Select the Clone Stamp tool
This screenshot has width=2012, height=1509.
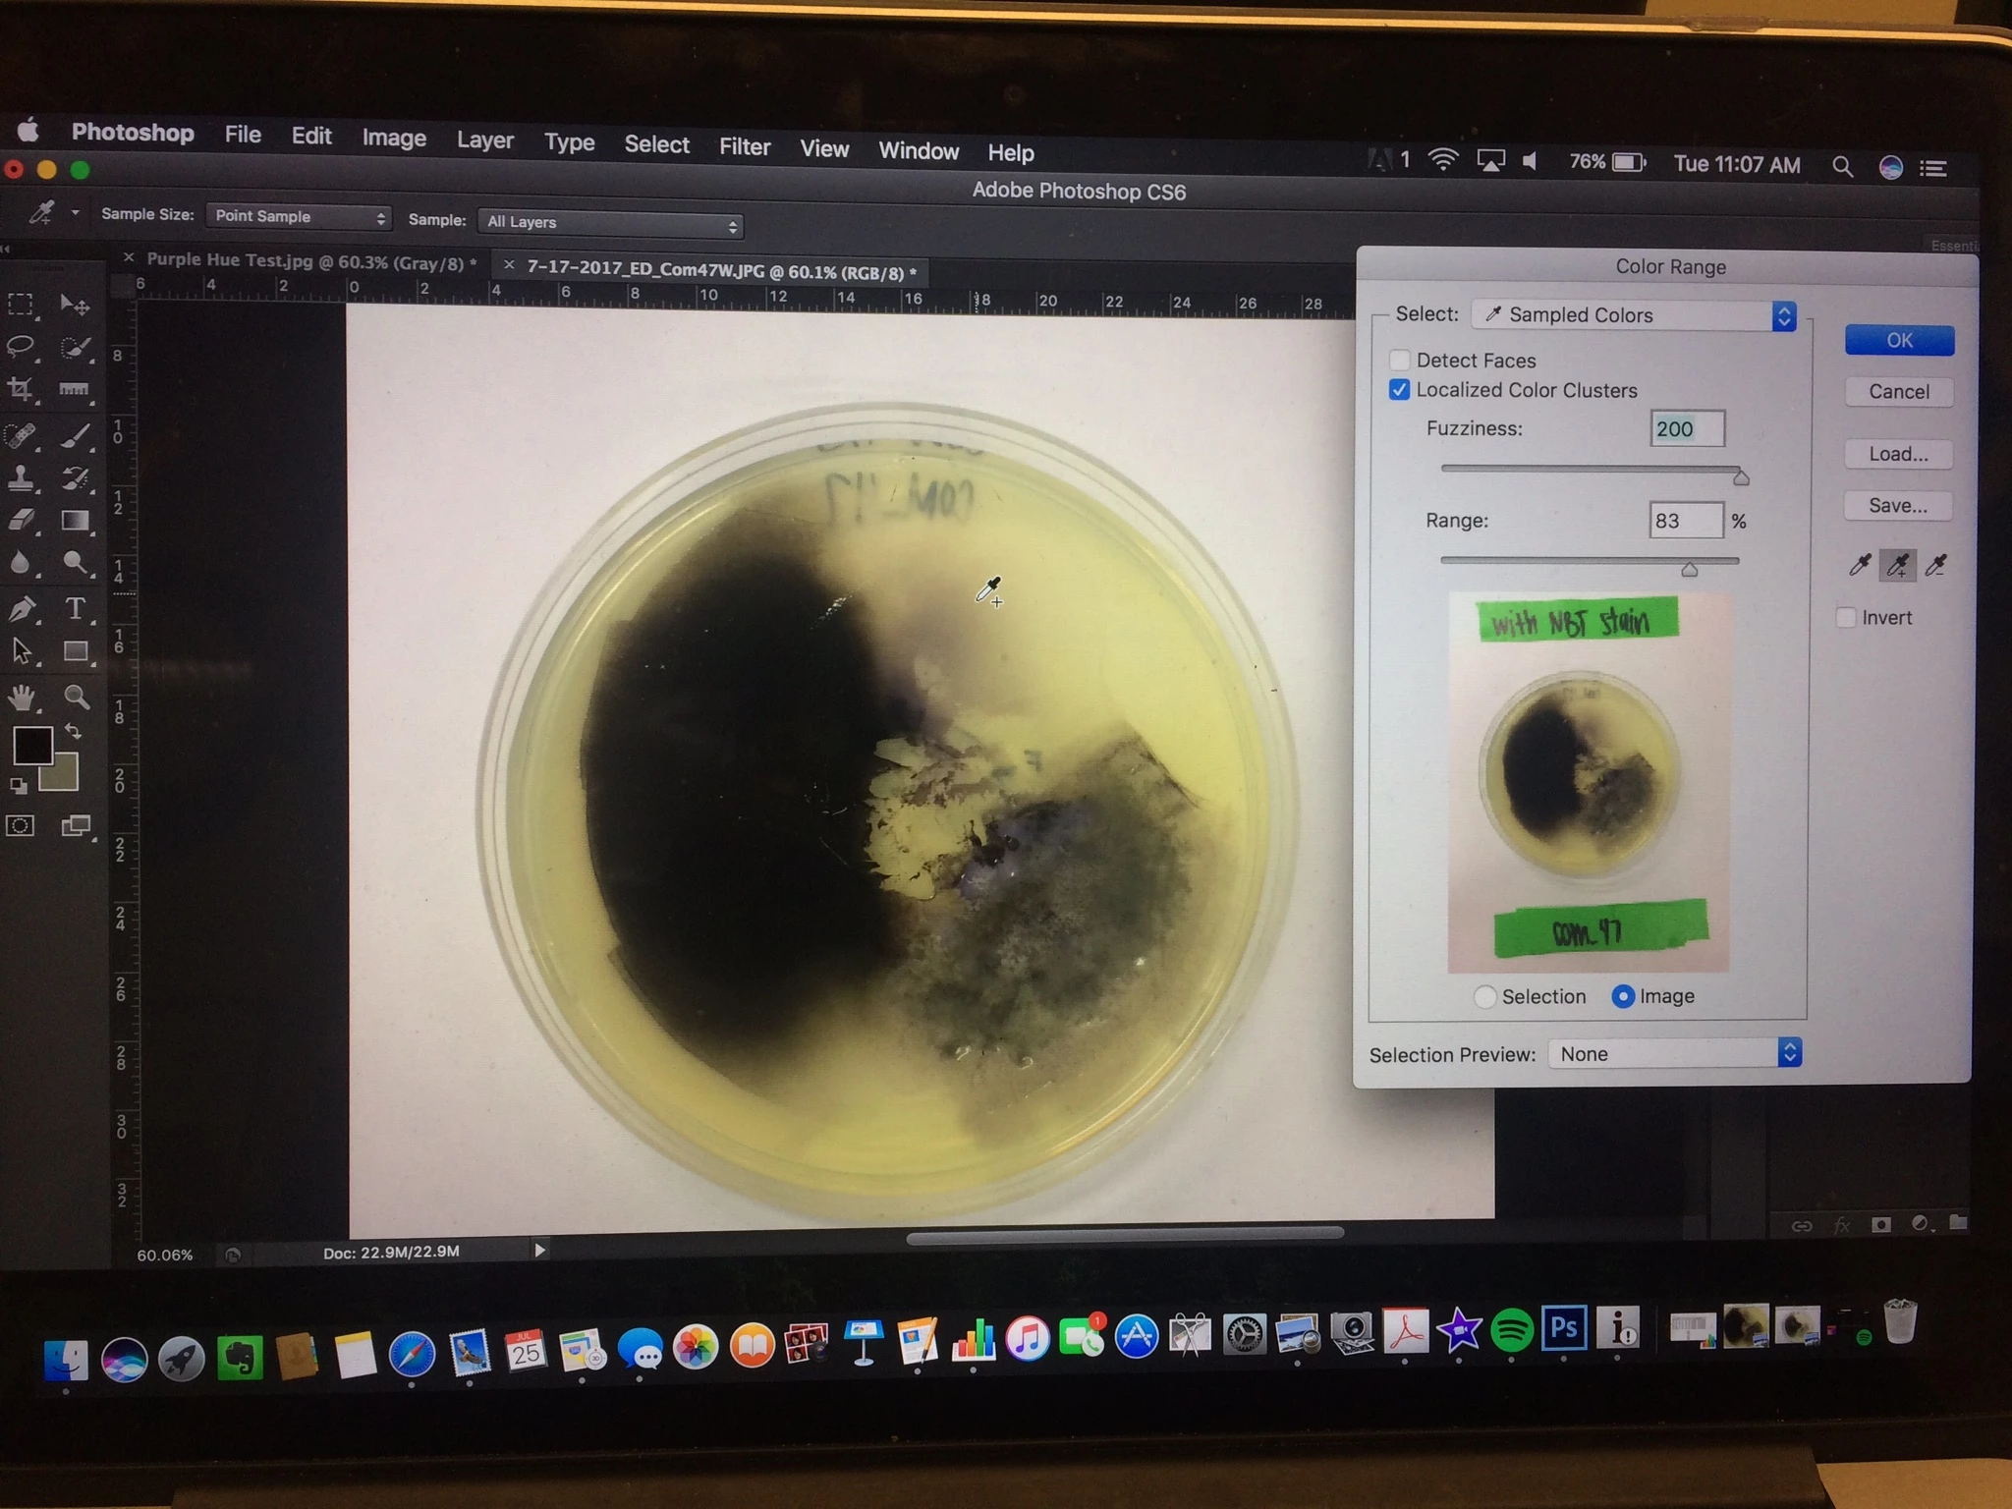(22, 478)
